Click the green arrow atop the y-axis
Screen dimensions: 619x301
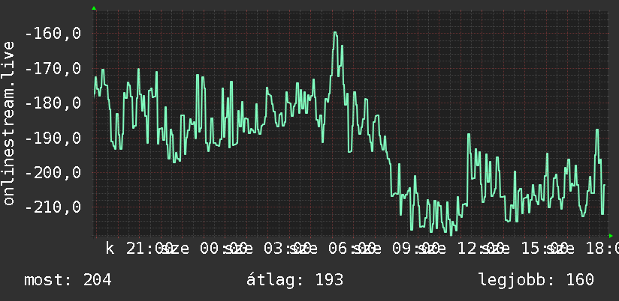point(94,8)
